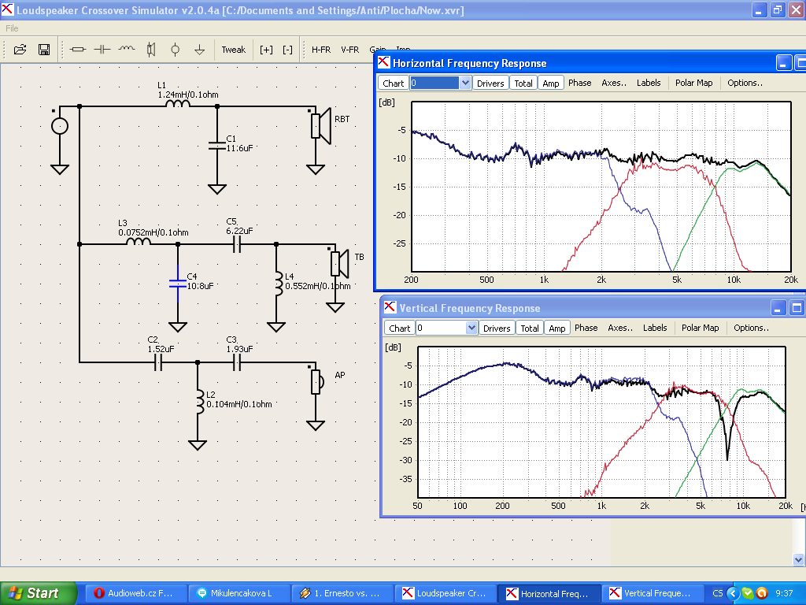Click the [-] toolbar button
Viewport: 806px width, 605px height.
pyautogui.click(x=288, y=50)
